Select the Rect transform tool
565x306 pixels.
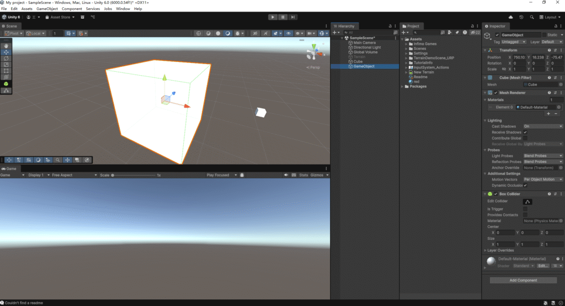[6, 71]
